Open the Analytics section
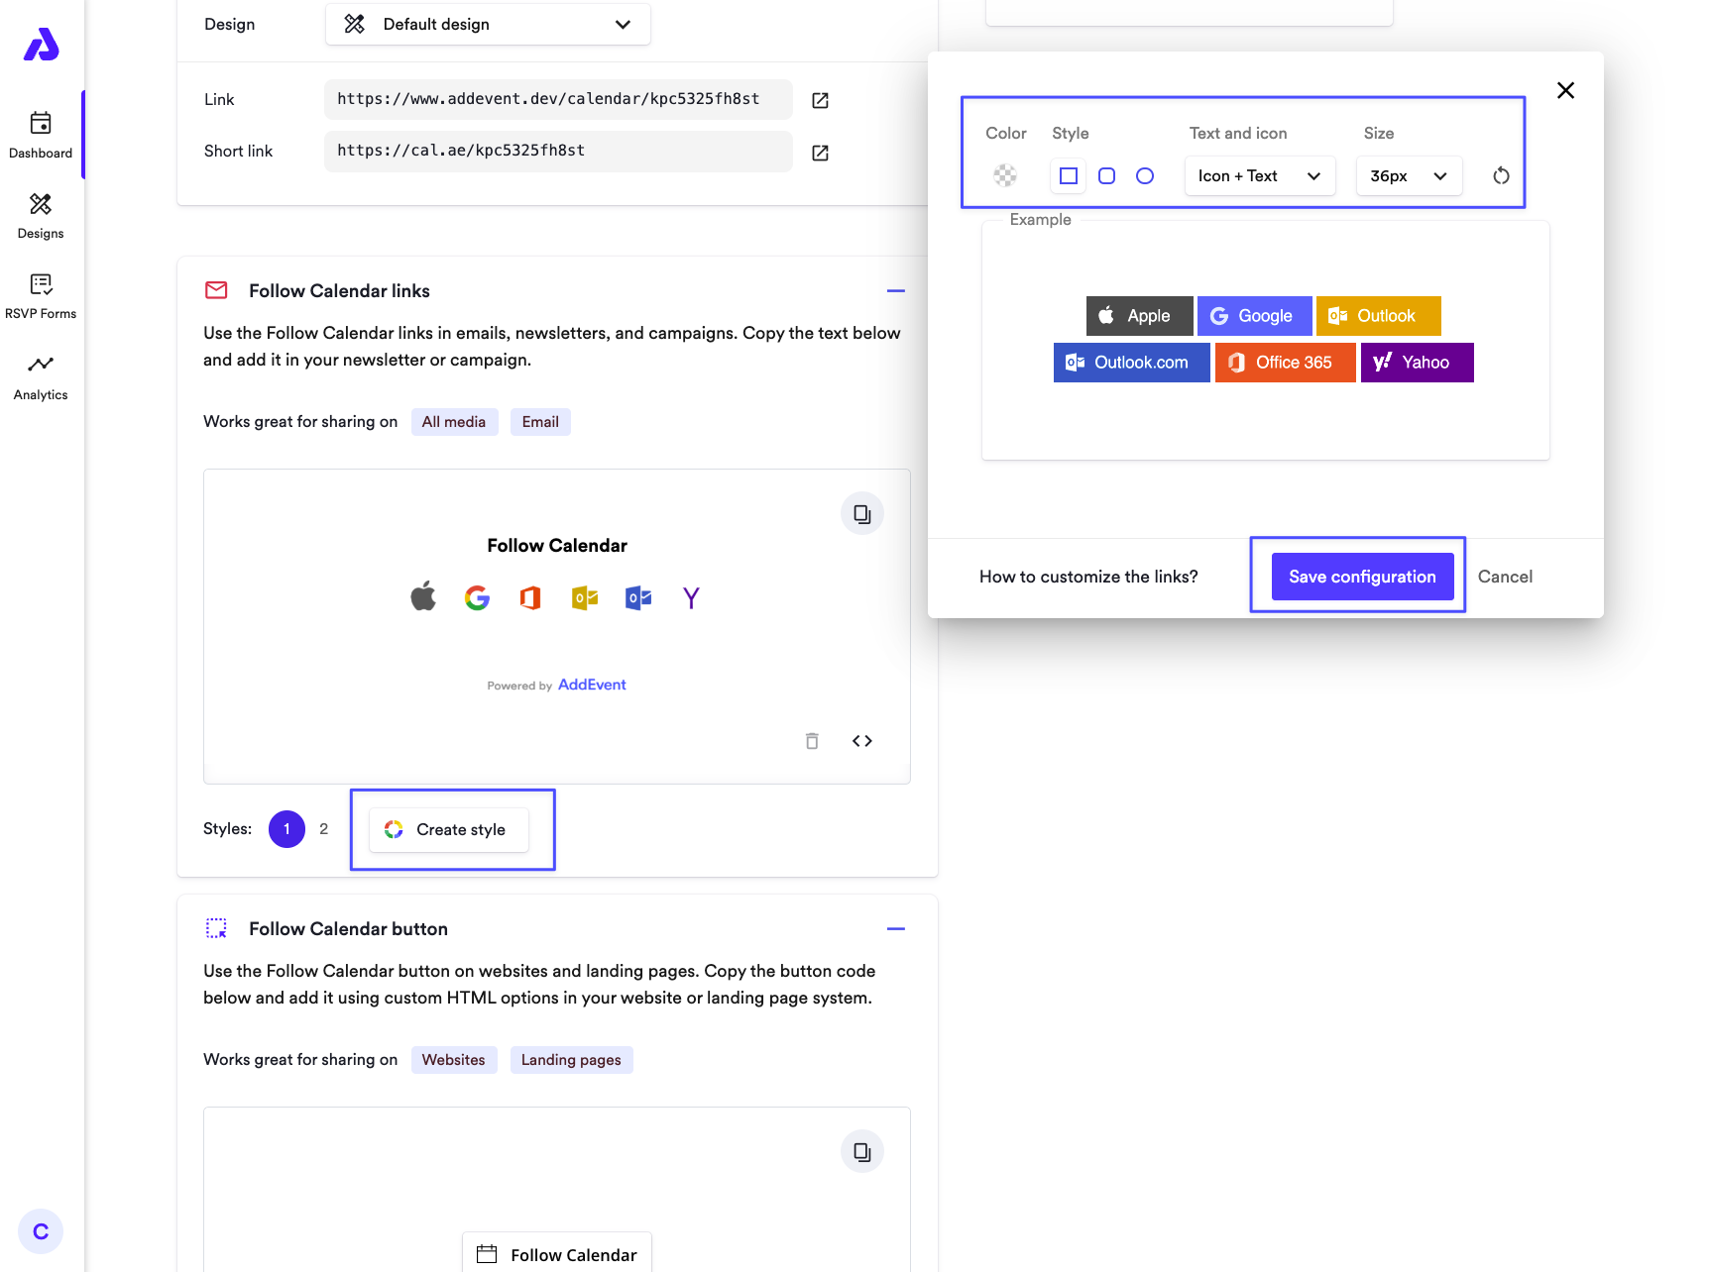Image resolution: width=1711 pixels, height=1272 pixels. click(41, 377)
